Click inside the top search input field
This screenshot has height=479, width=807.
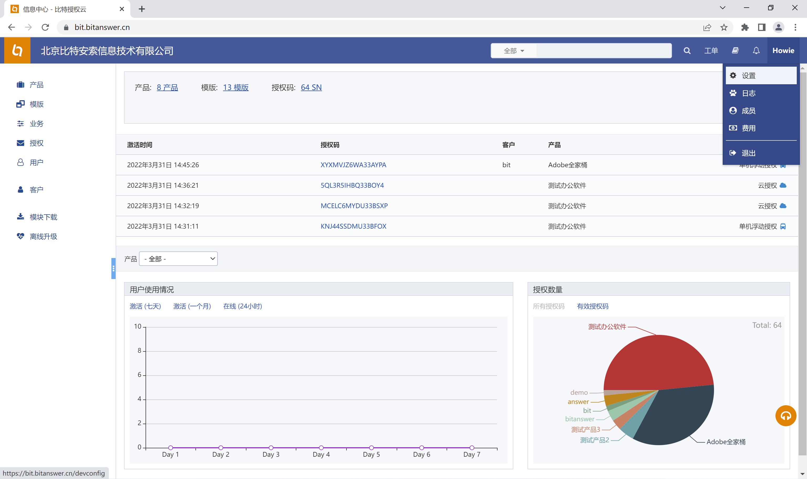click(x=604, y=51)
